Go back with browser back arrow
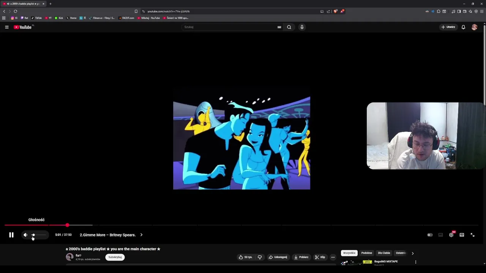486x273 pixels. pyautogui.click(x=4, y=11)
